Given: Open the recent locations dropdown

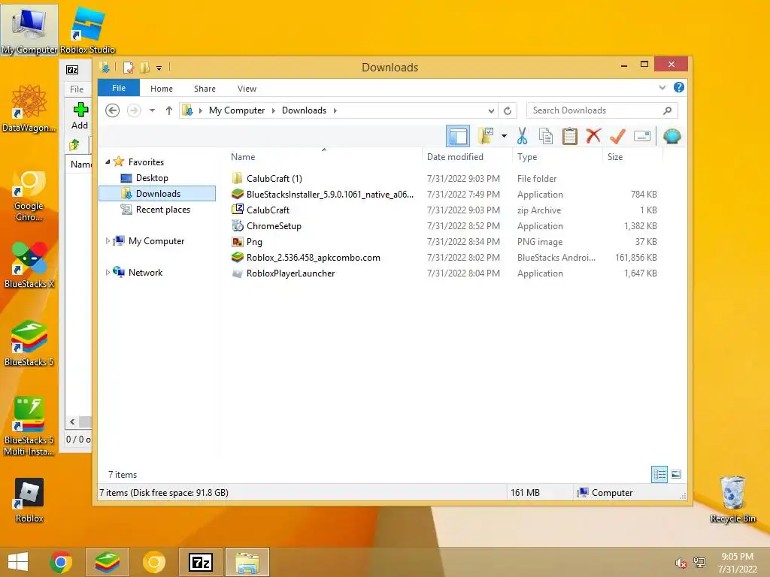Looking at the screenshot, I should (x=152, y=110).
